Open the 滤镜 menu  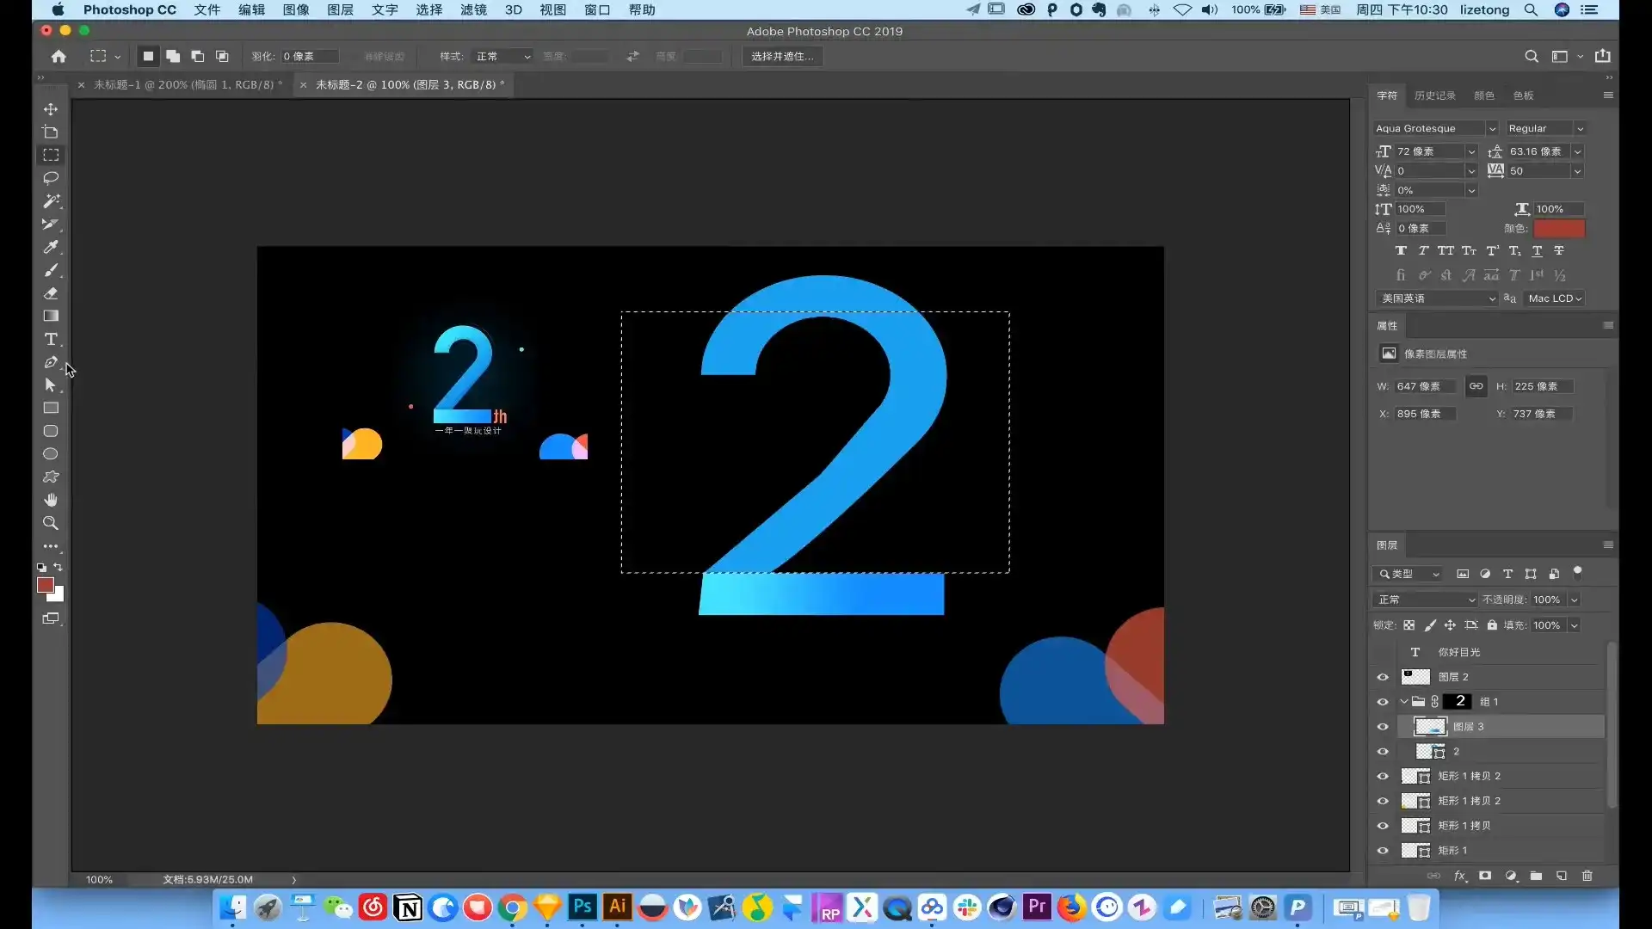[473, 9]
